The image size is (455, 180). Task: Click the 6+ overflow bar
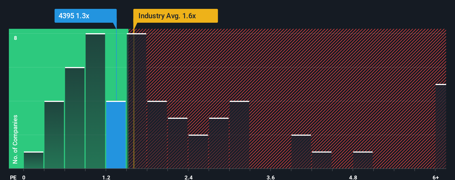(441, 126)
